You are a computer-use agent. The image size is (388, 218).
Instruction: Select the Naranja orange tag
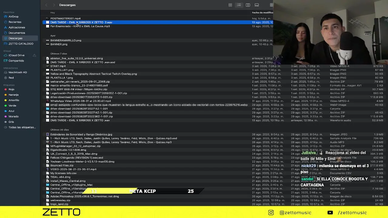click(13, 95)
